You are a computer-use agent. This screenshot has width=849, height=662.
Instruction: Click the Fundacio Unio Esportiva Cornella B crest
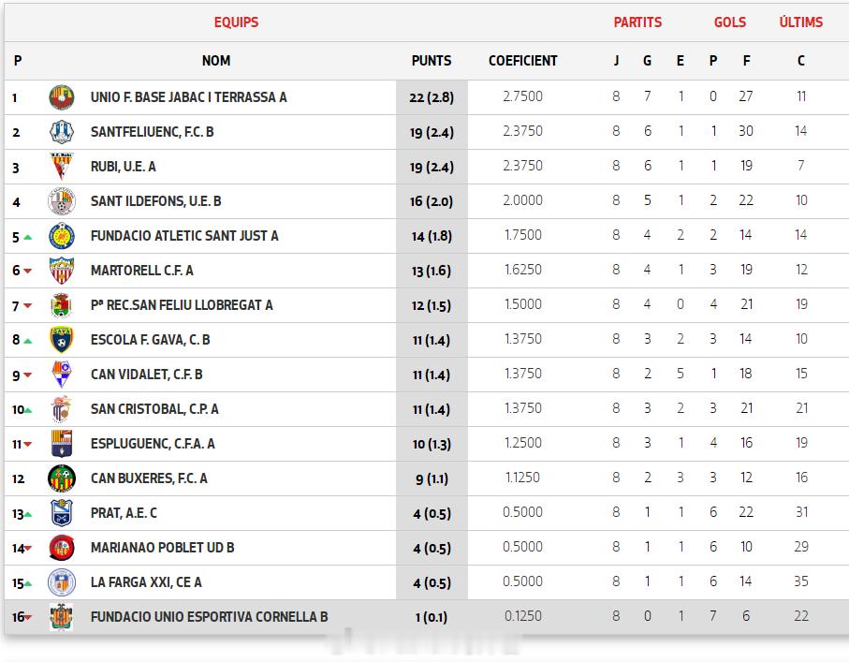pos(61,617)
